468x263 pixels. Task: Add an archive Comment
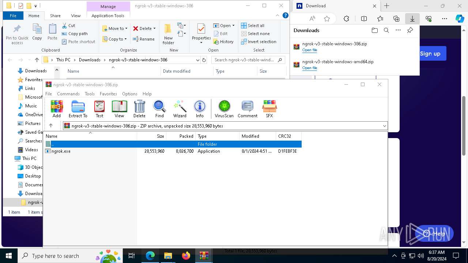point(248,109)
